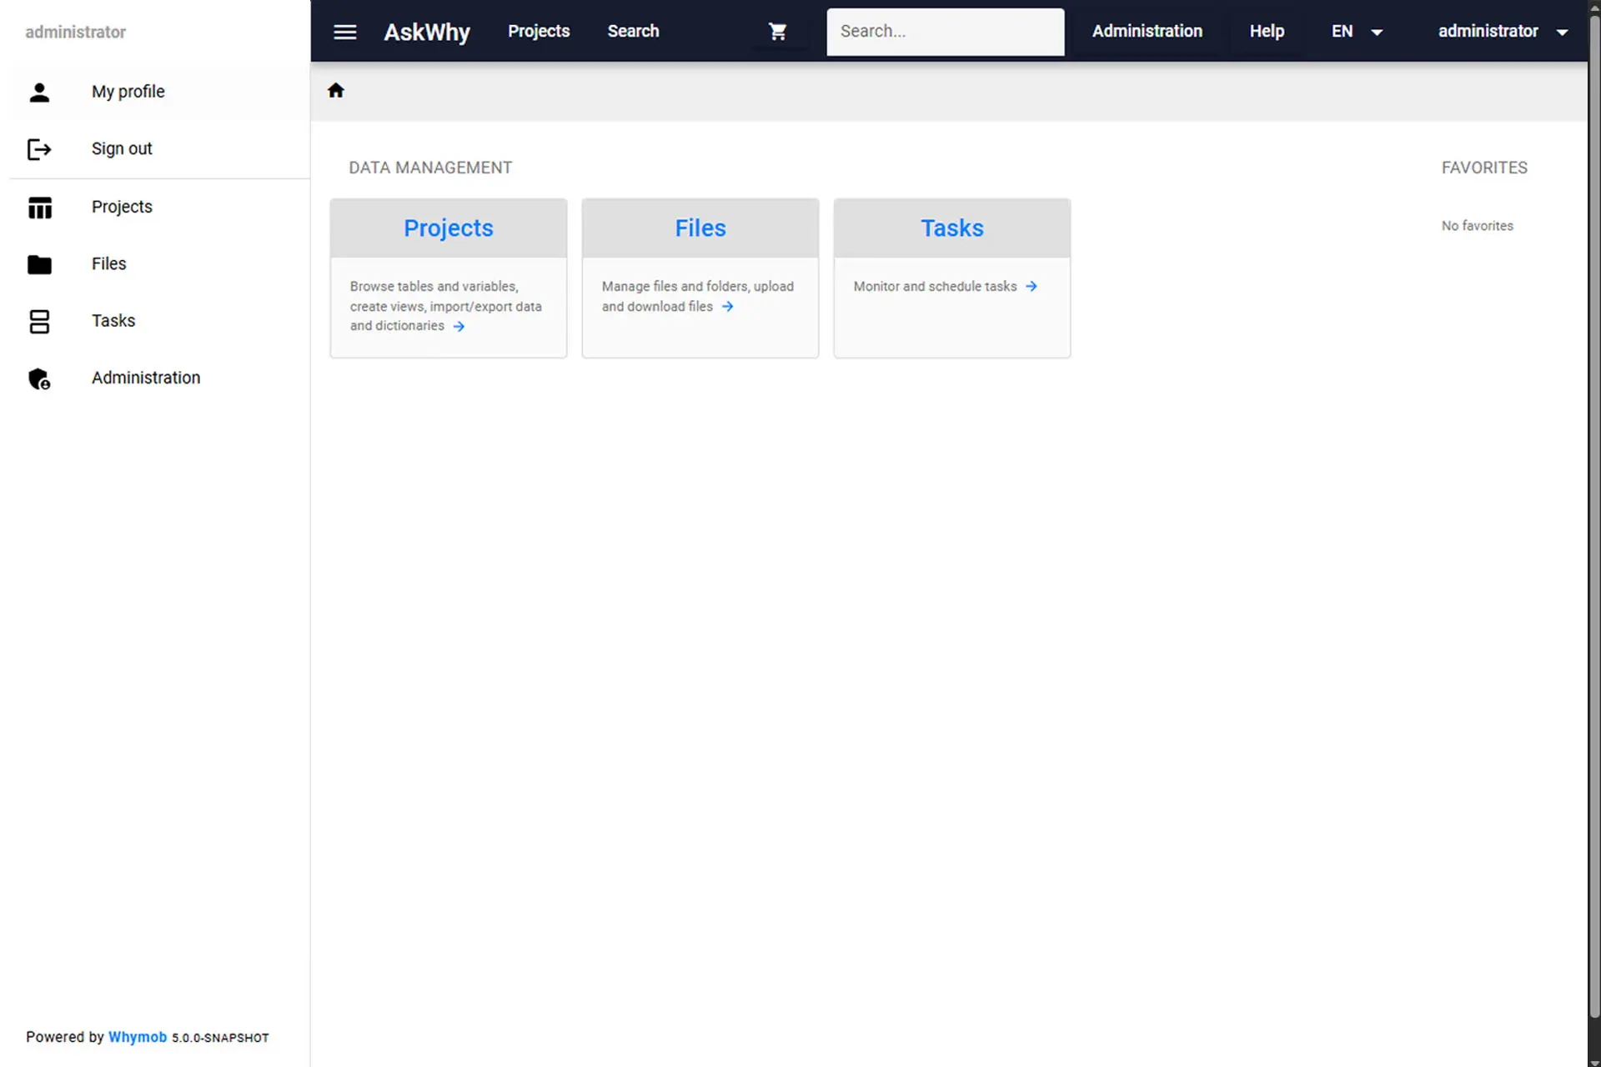Select the Projects table icon in sidebar
Screen dimensions: 1601x1067
(x=39, y=207)
